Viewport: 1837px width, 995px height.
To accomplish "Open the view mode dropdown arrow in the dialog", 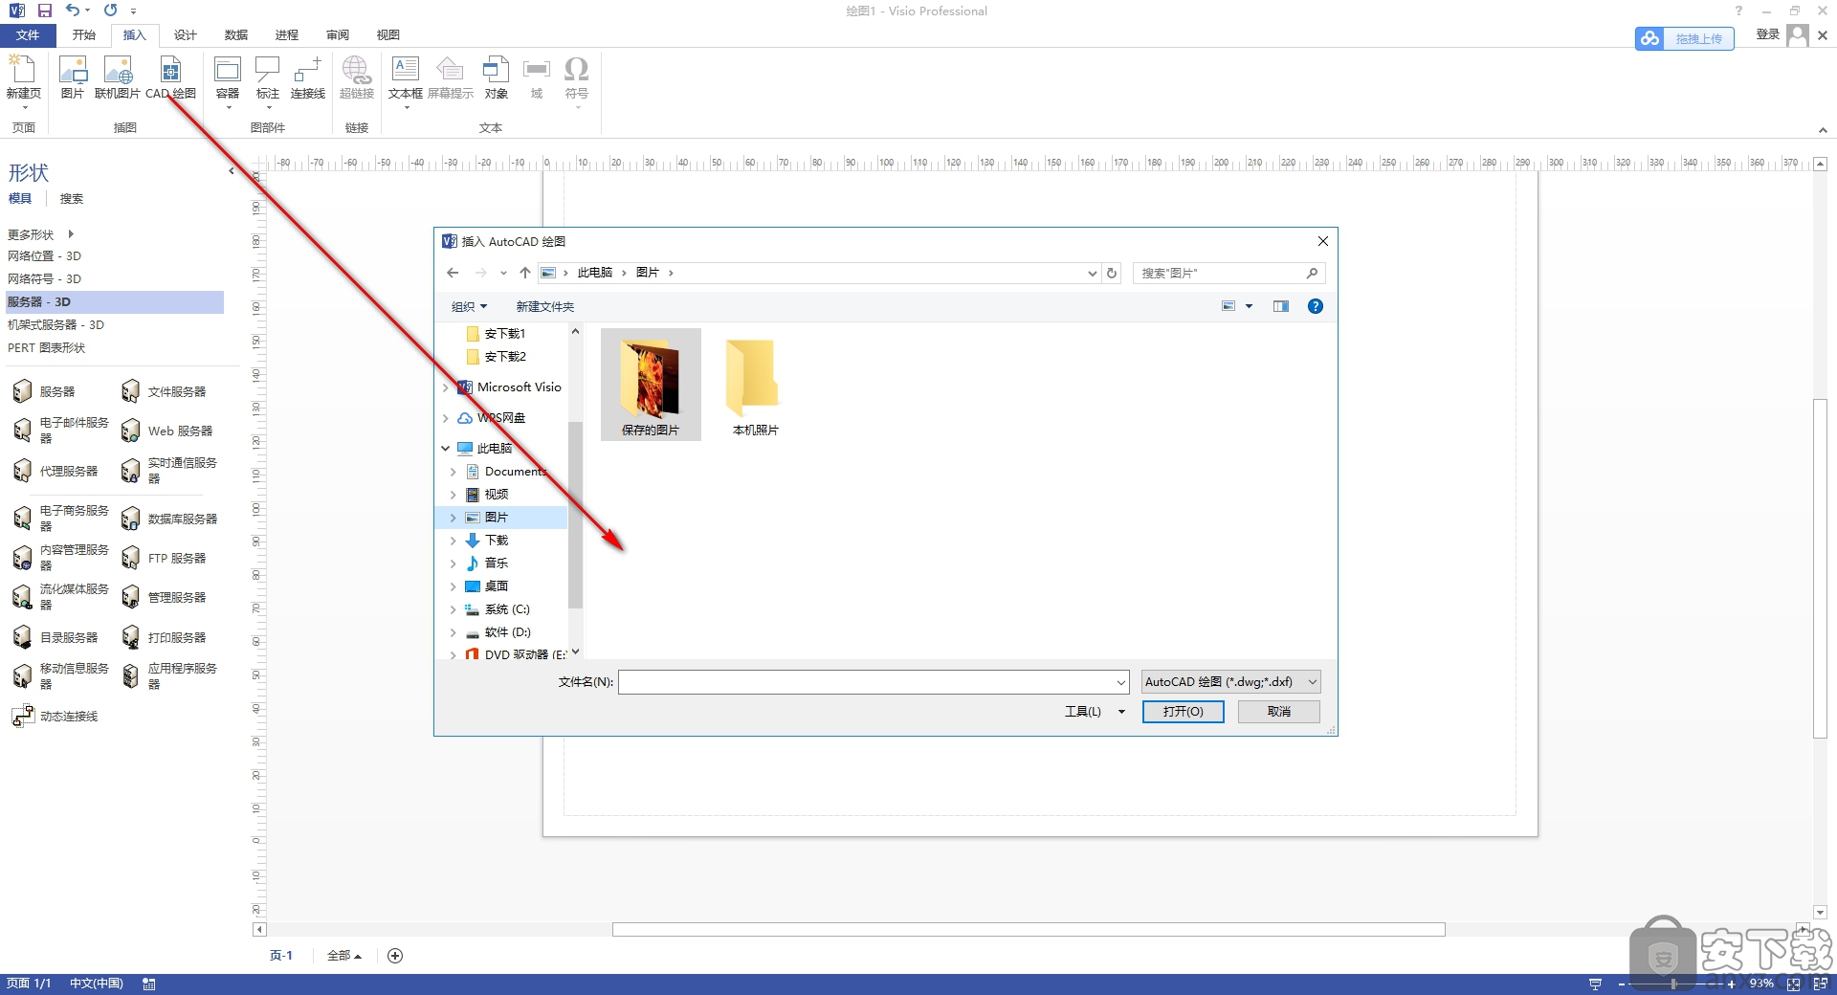I will pos(1249,306).
